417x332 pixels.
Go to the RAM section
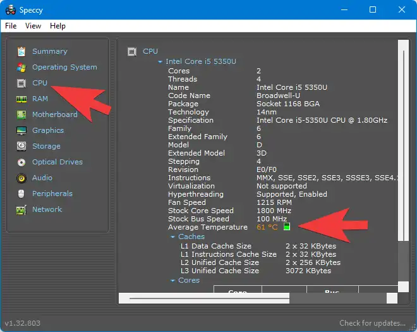(x=40, y=99)
